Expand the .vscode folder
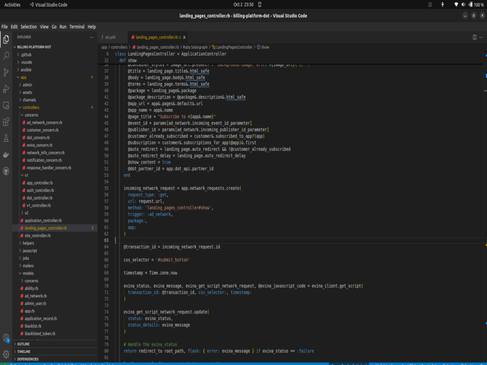Viewport: 487px width, 365px height. (x=55, y=62)
